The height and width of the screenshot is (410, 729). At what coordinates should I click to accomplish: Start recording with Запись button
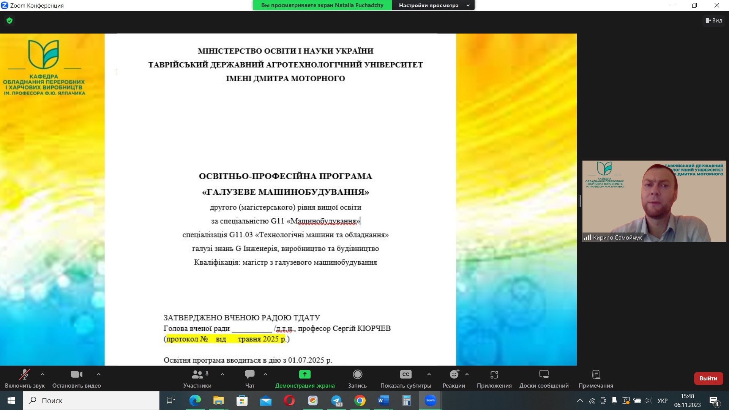pos(357,378)
